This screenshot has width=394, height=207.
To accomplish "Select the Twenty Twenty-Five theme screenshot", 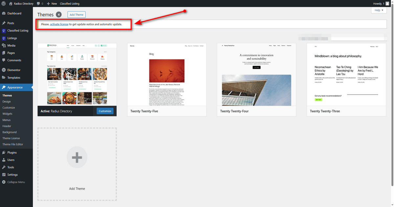I will tap(167, 75).
